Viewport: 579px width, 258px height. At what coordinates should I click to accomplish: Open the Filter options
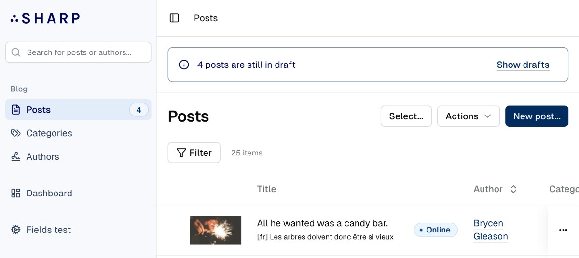(194, 153)
